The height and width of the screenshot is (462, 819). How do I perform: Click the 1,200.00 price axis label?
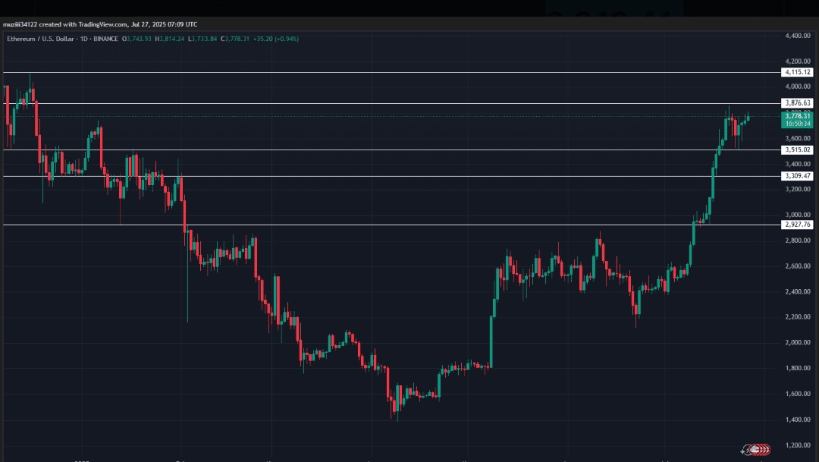[x=798, y=445]
